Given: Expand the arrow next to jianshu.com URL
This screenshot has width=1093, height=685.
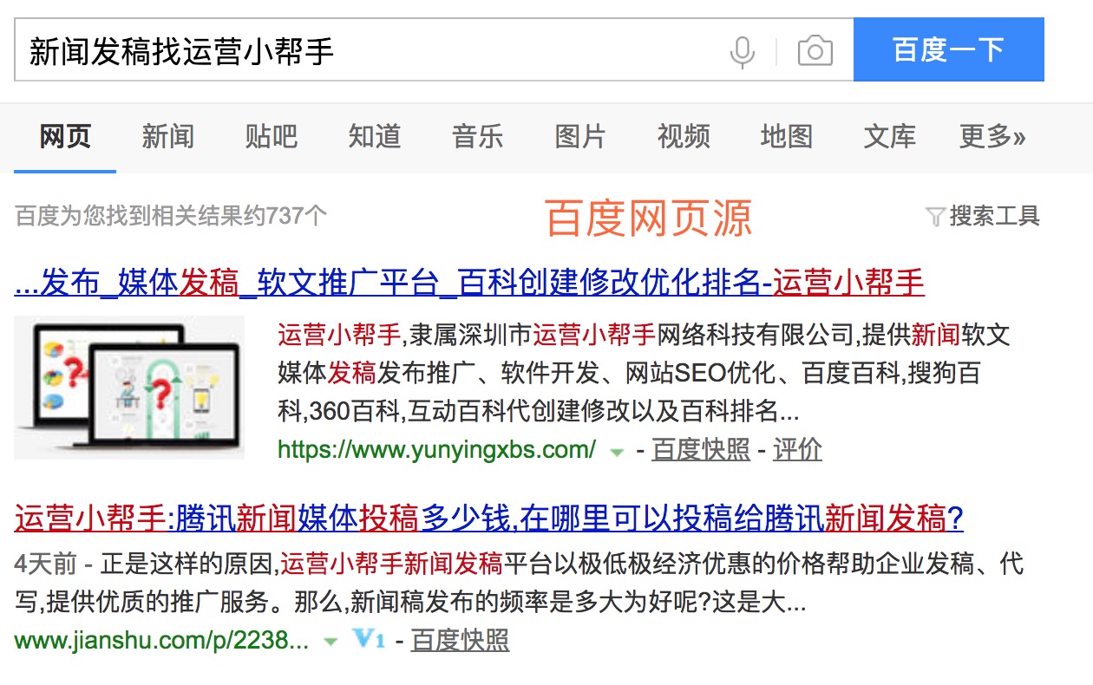Looking at the screenshot, I should [x=331, y=642].
